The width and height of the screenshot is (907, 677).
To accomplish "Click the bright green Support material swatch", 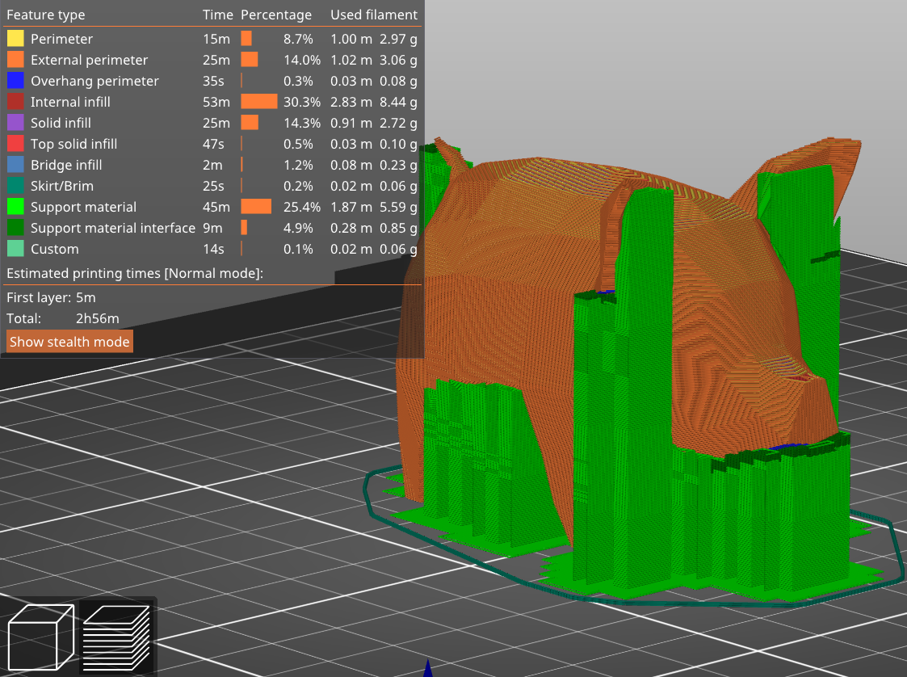I will pos(16,207).
